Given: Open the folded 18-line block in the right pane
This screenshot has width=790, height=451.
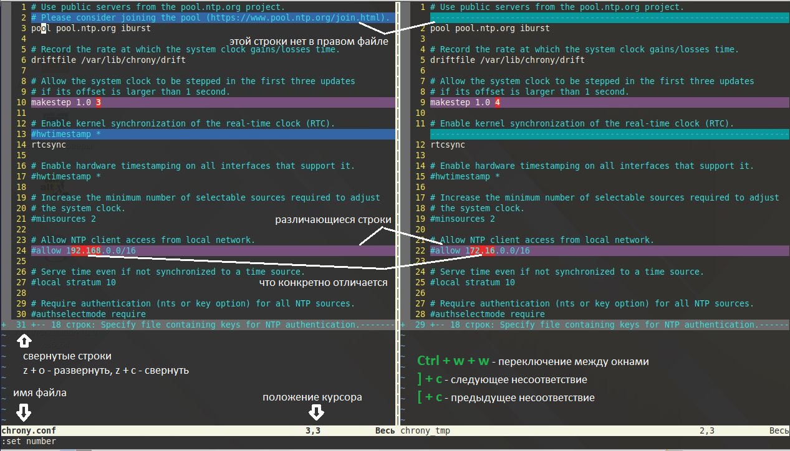Looking at the screenshot, I should click(599, 325).
